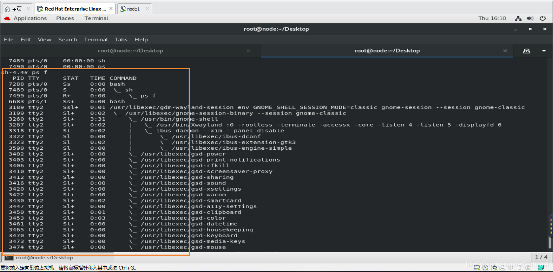Viewport: 553px width, 272px height.
Task: Maximize the terminal window
Action: pos(530,29)
